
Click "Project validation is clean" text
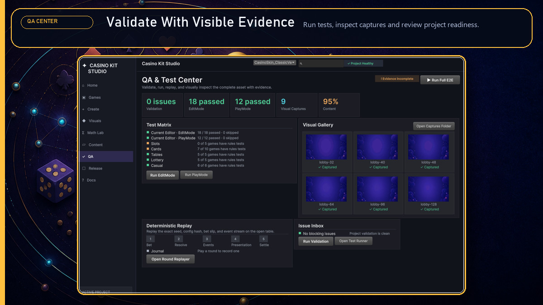tap(370, 234)
